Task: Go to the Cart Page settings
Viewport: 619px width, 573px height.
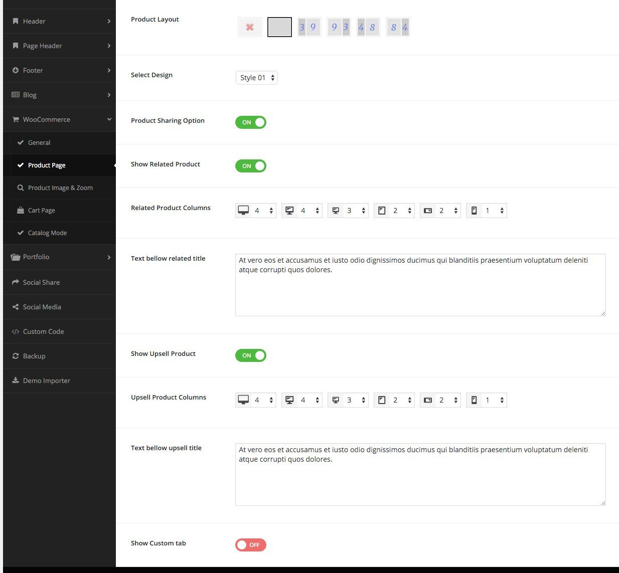Action: tap(41, 210)
